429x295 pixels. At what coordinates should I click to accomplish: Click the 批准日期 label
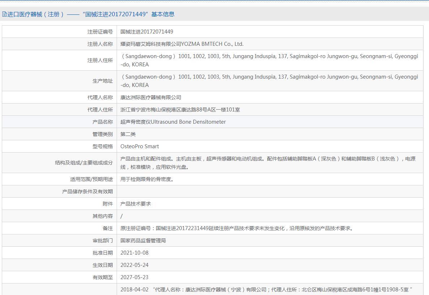[x=103, y=253]
